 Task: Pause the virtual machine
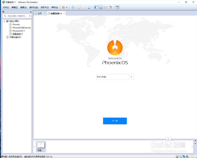pyautogui.click(x=63, y=7)
